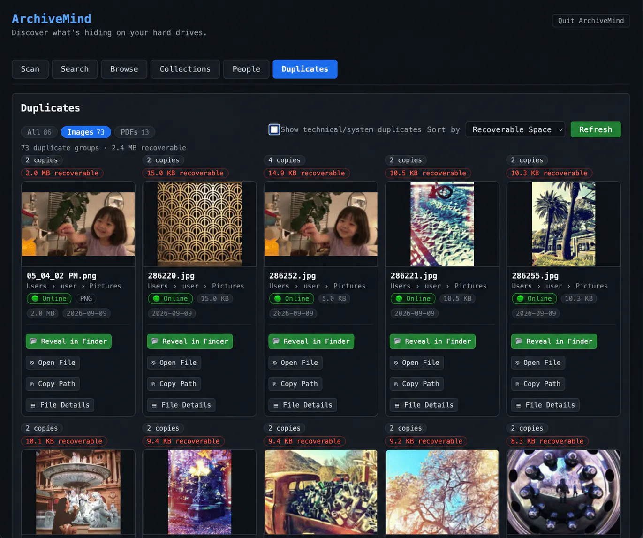The width and height of the screenshot is (643, 538).
Task: Click the purple cross thumbnail in second row
Action: [x=199, y=492]
